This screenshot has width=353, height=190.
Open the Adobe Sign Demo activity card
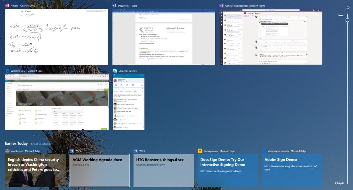point(292,170)
